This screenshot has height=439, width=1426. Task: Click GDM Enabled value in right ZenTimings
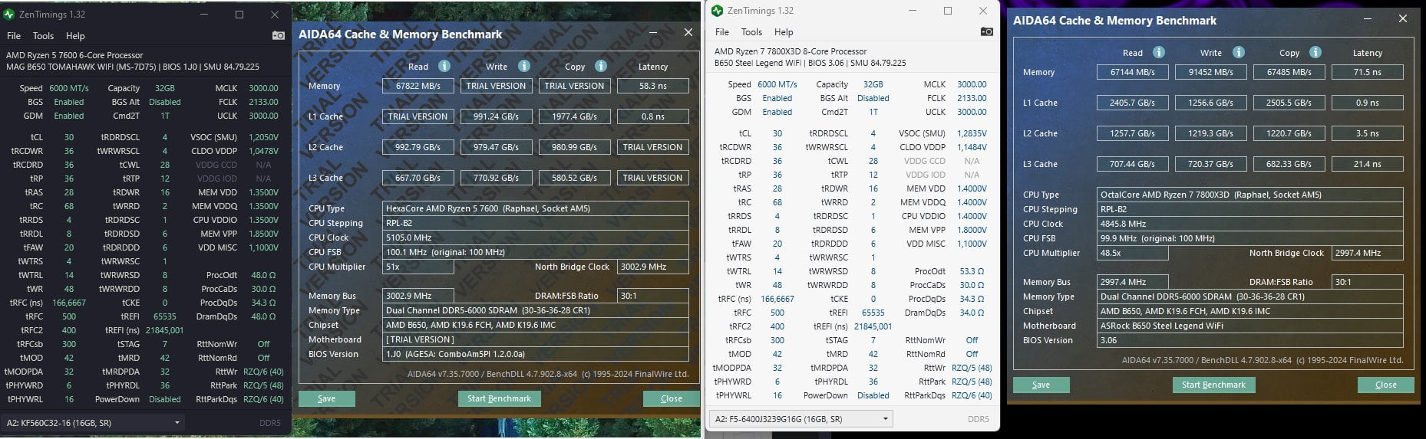pyautogui.click(x=777, y=112)
